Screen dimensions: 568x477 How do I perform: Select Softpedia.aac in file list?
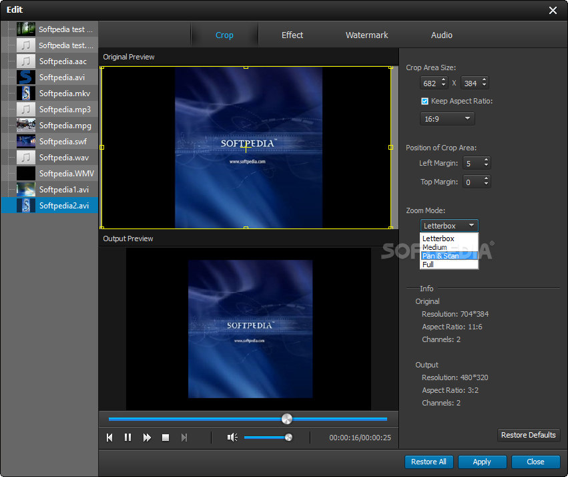tap(63, 61)
